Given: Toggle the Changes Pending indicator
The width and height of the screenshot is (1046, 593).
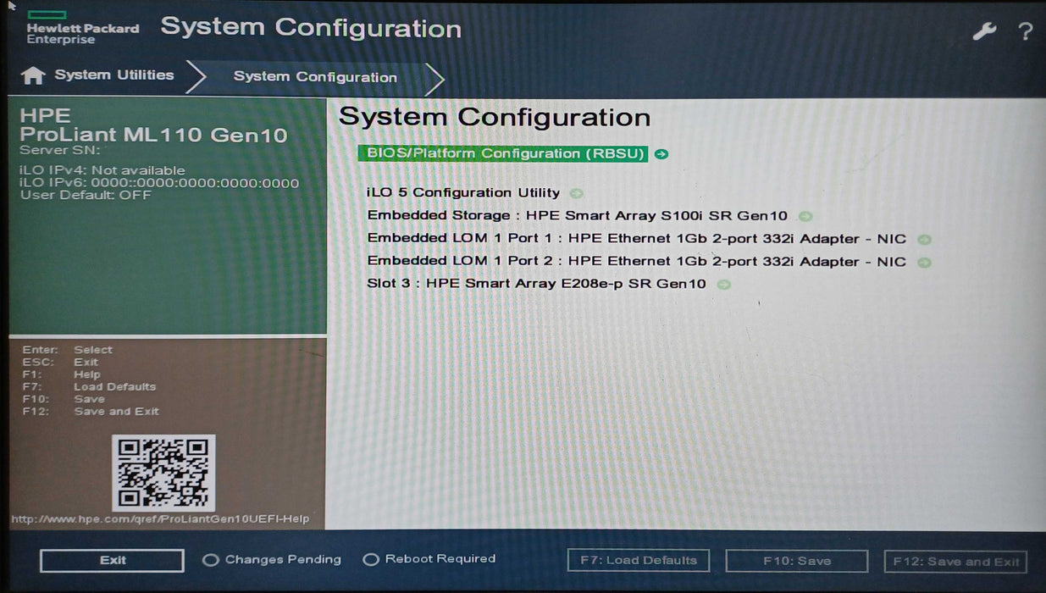Looking at the screenshot, I should click(272, 560).
